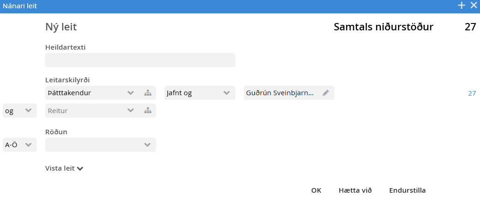This screenshot has width=480, height=212.
Task: Click into the Heildartexti text field
Action: coord(140,60)
